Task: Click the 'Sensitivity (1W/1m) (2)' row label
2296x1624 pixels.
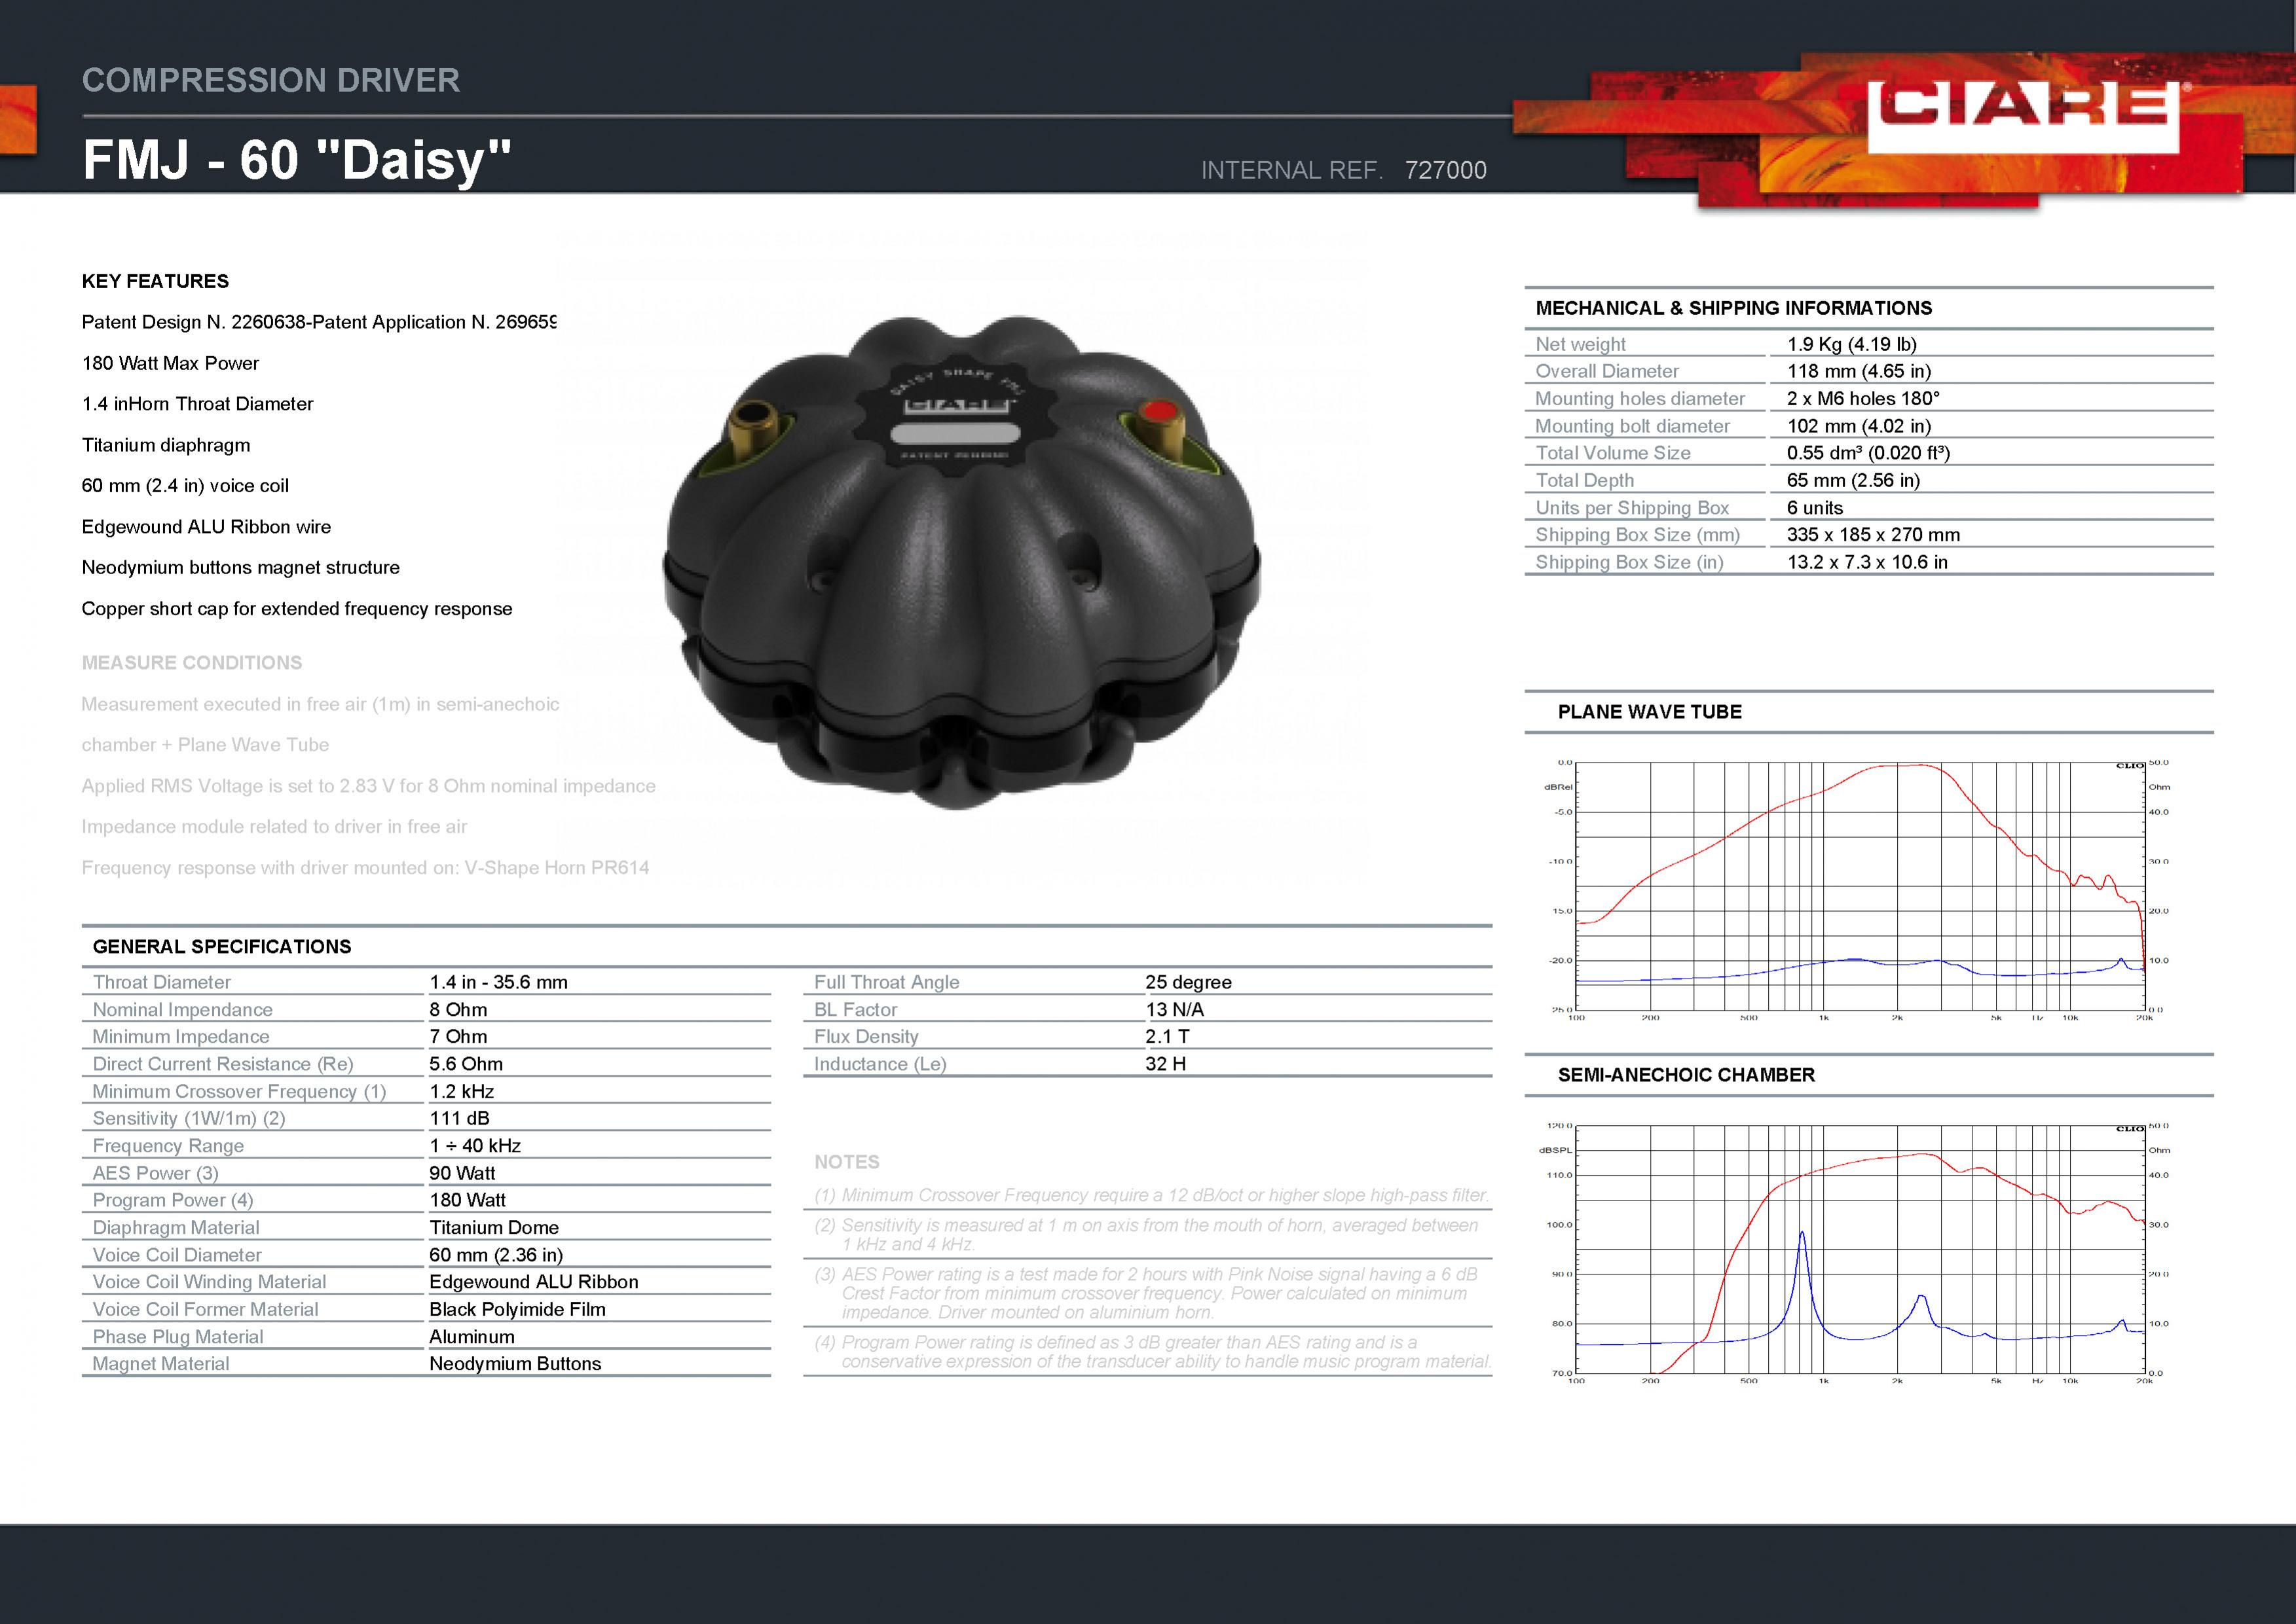Action: click(x=189, y=1118)
